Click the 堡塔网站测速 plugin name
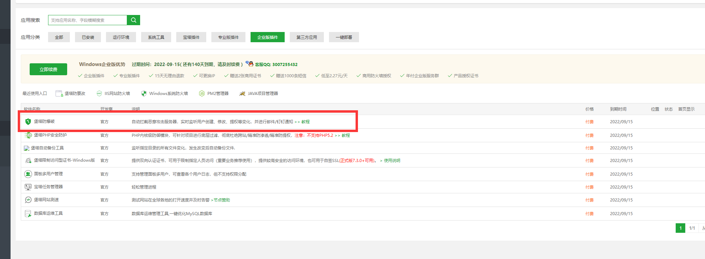The height and width of the screenshot is (259, 705). pyautogui.click(x=46, y=199)
